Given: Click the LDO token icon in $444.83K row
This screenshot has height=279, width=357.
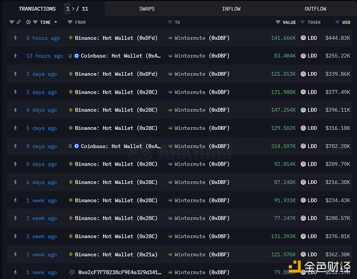Looking at the screenshot, I should (303, 38).
